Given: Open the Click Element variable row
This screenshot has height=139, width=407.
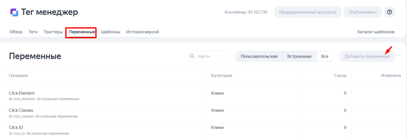Looking at the screenshot, I should (x=22, y=93).
